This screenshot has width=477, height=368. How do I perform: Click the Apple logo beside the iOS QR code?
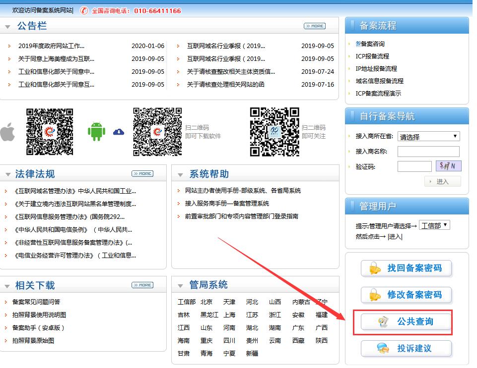pyautogui.click(x=7, y=132)
